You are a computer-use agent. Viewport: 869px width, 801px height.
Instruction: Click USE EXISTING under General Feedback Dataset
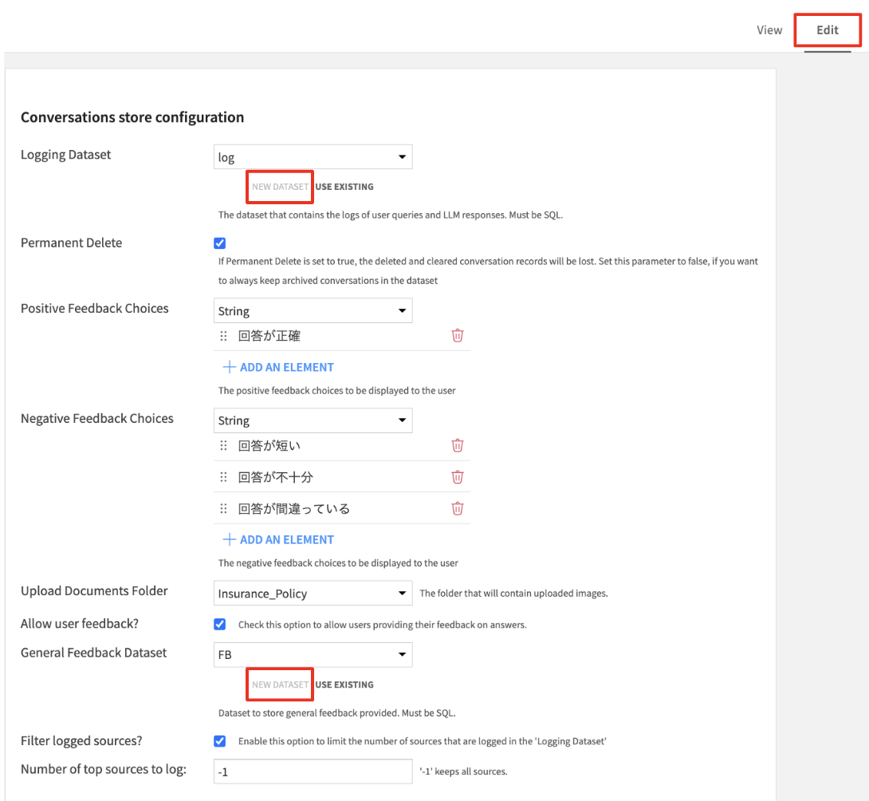click(344, 685)
